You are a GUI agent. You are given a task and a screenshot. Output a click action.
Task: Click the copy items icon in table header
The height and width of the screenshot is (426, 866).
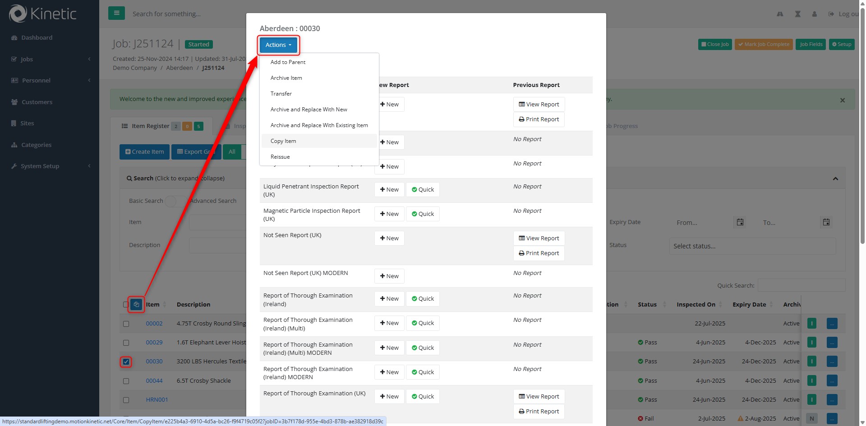click(136, 305)
